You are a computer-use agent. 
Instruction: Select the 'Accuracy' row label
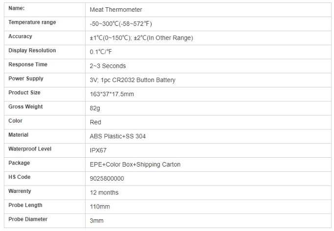coord(20,37)
